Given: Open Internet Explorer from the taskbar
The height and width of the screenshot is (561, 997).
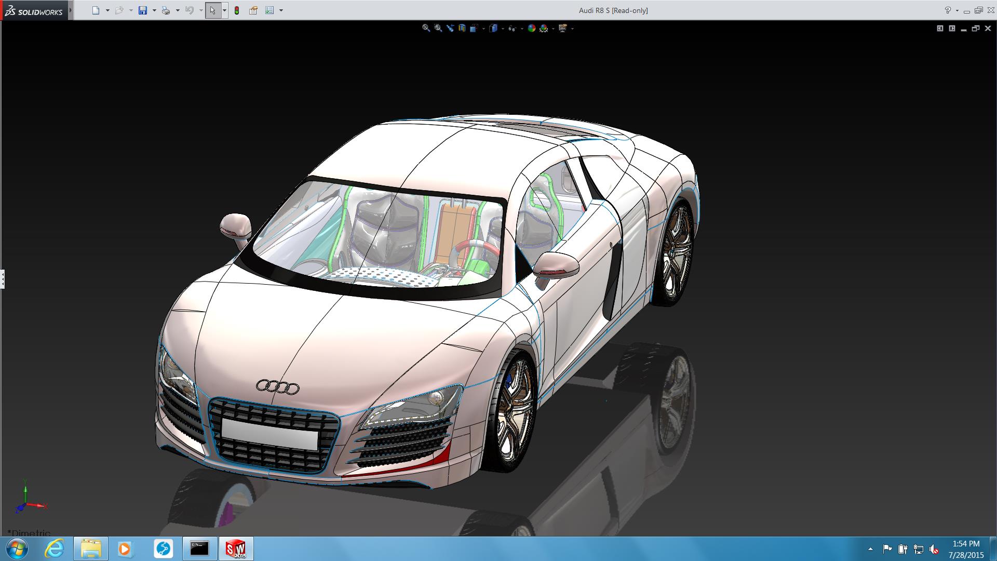Looking at the screenshot, I should click(55, 549).
